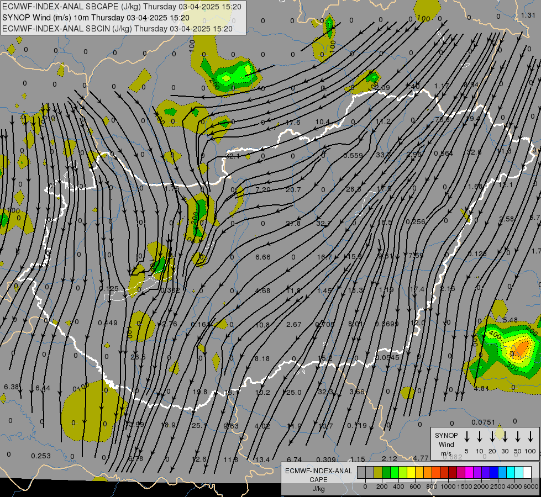Pick the dark green swatch in the CAPE legend

386,473
